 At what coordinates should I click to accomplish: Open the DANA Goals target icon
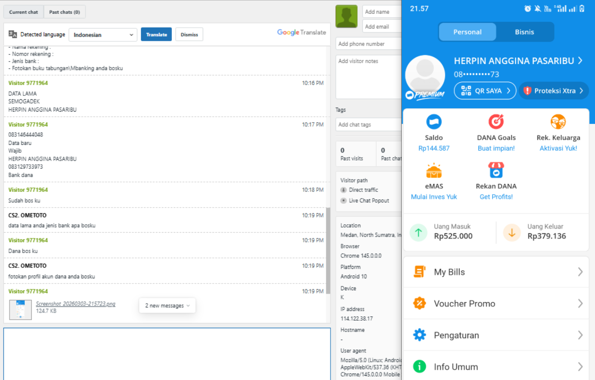pyautogui.click(x=496, y=122)
